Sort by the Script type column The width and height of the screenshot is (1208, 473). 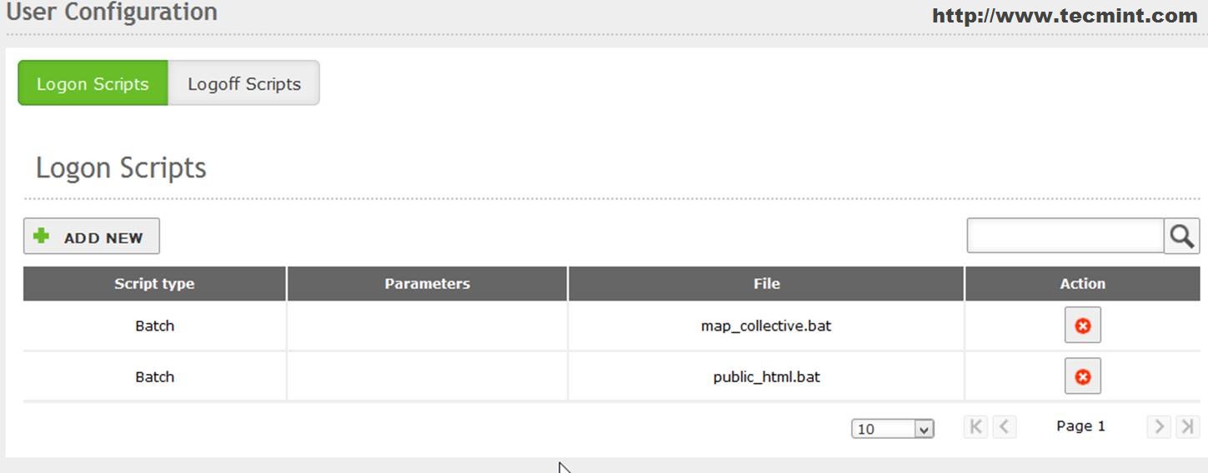pos(154,284)
